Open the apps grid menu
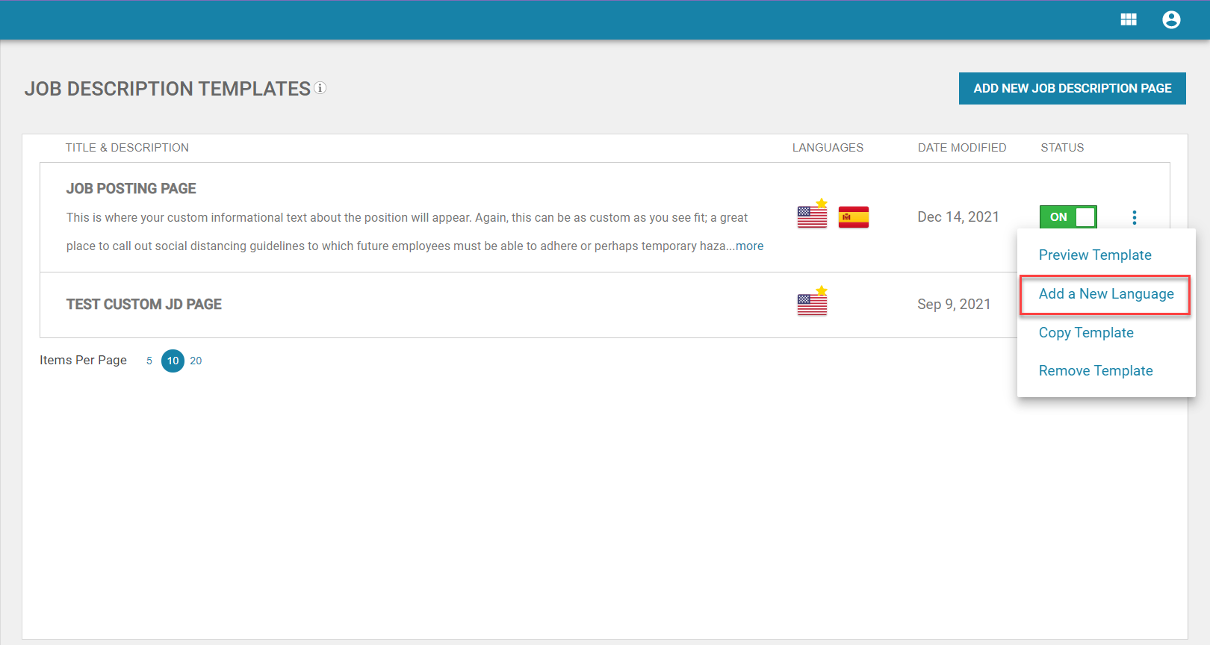1210x645 pixels. pos(1128,20)
